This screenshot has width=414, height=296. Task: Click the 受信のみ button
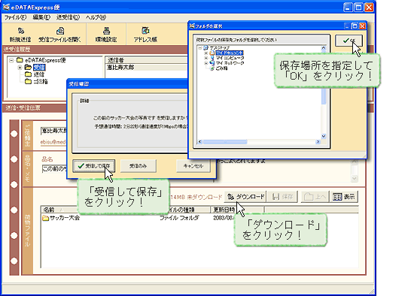(x=138, y=166)
